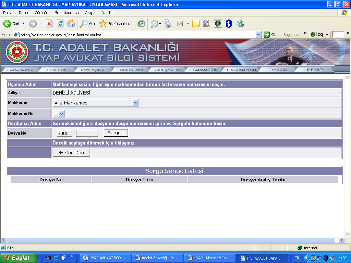Screen dimensions: 351x263
Task: Click the Bluetooth system tray icon
Action: tap(326, 258)
